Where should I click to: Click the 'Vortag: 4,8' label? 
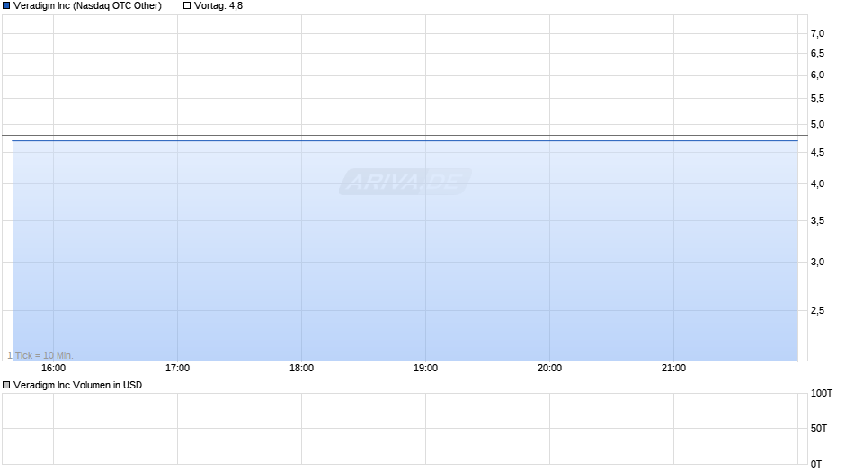click(x=218, y=6)
